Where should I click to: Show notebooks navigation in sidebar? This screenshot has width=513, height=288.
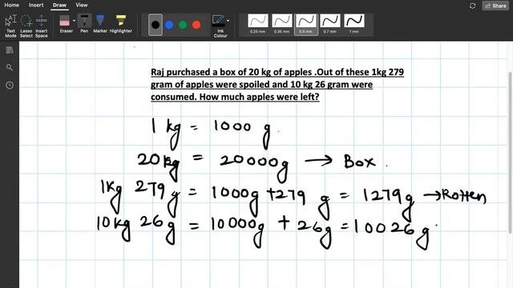point(10,50)
